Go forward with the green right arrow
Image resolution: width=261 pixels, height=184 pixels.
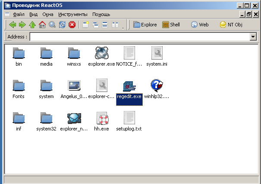click(22, 25)
